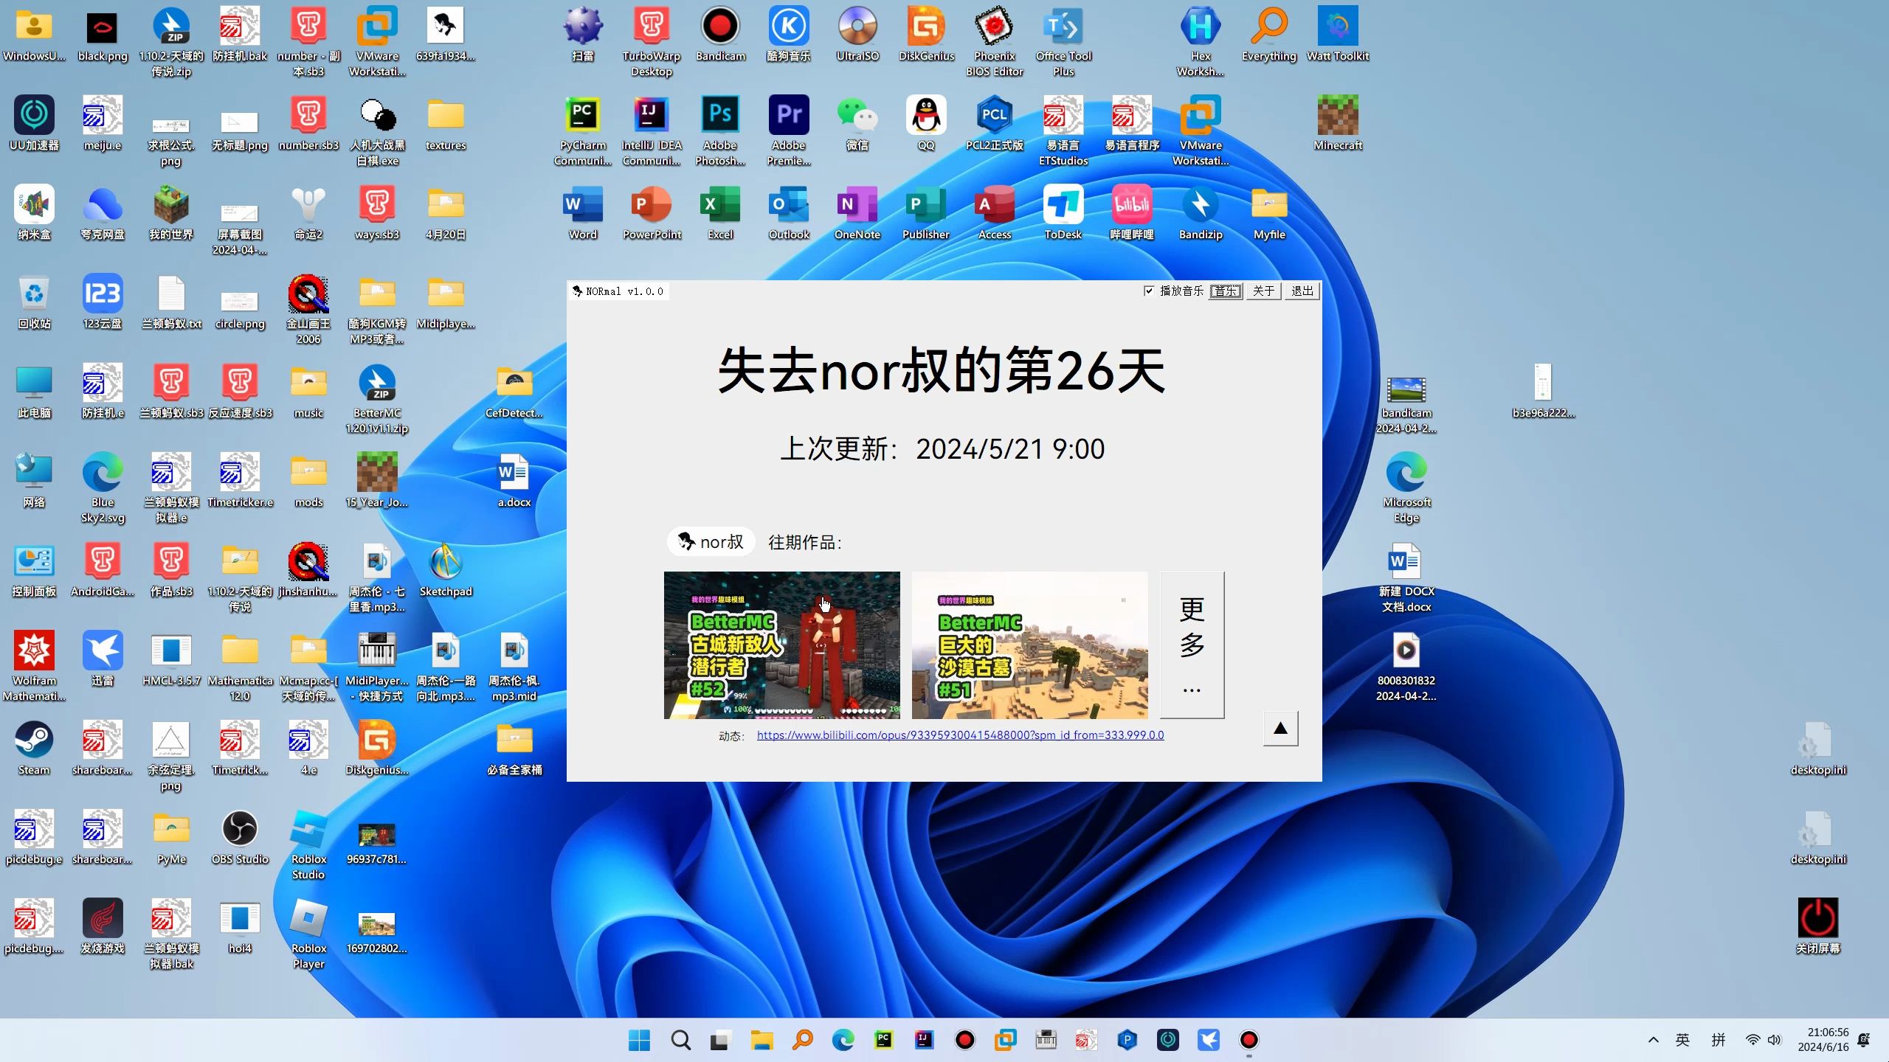1889x1062 pixels.
Task: Open the bilibili.com opus link
Action: (960, 735)
